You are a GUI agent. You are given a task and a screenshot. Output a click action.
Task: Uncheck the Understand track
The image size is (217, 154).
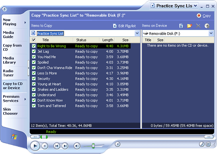(34, 95)
